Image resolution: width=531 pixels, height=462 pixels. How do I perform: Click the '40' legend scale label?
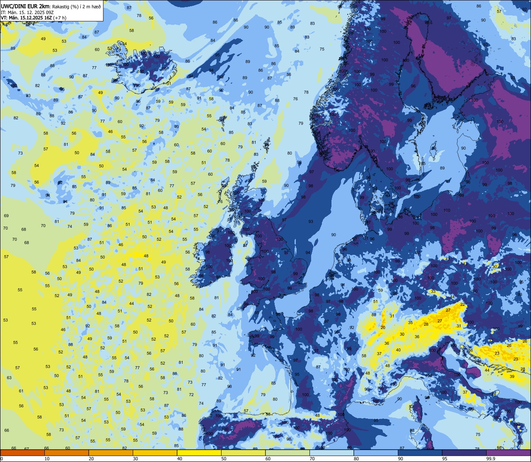coord(179,458)
